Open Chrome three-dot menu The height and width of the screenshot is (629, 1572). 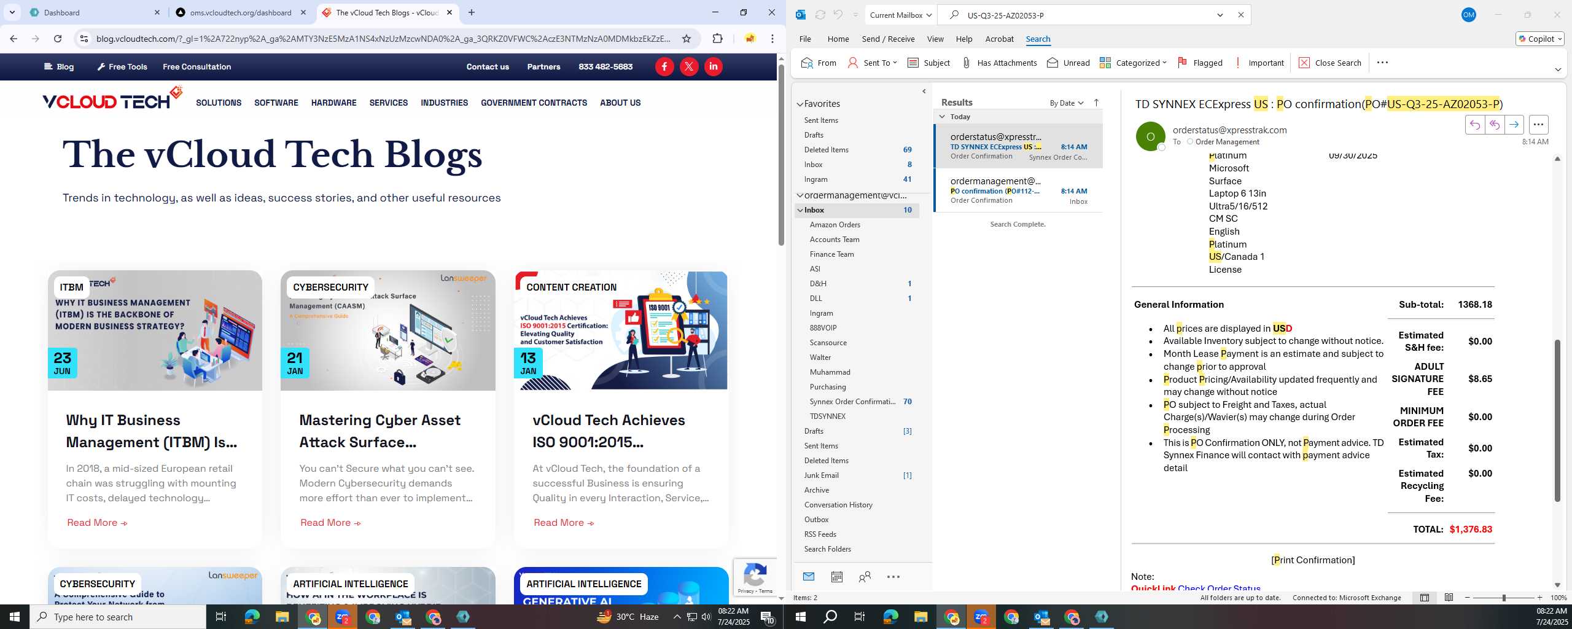pos(772,39)
